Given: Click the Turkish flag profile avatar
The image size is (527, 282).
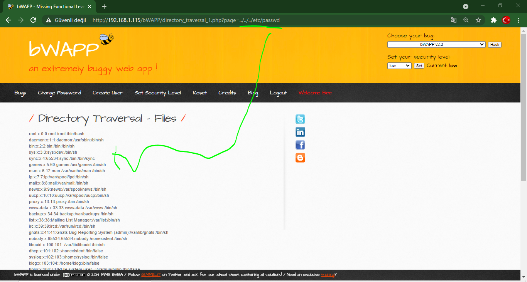Looking at the screenshot, I should pyautogui.click(x=506, y=20).
